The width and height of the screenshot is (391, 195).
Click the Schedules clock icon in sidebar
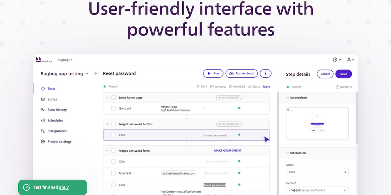pyautogui.click(x=43, y=120)
